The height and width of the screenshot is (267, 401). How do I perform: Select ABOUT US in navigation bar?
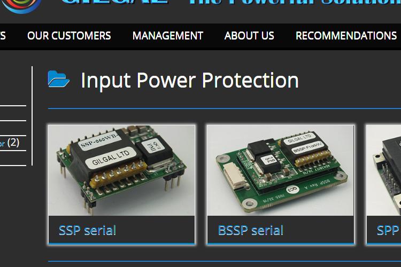[x=249, y=36]
